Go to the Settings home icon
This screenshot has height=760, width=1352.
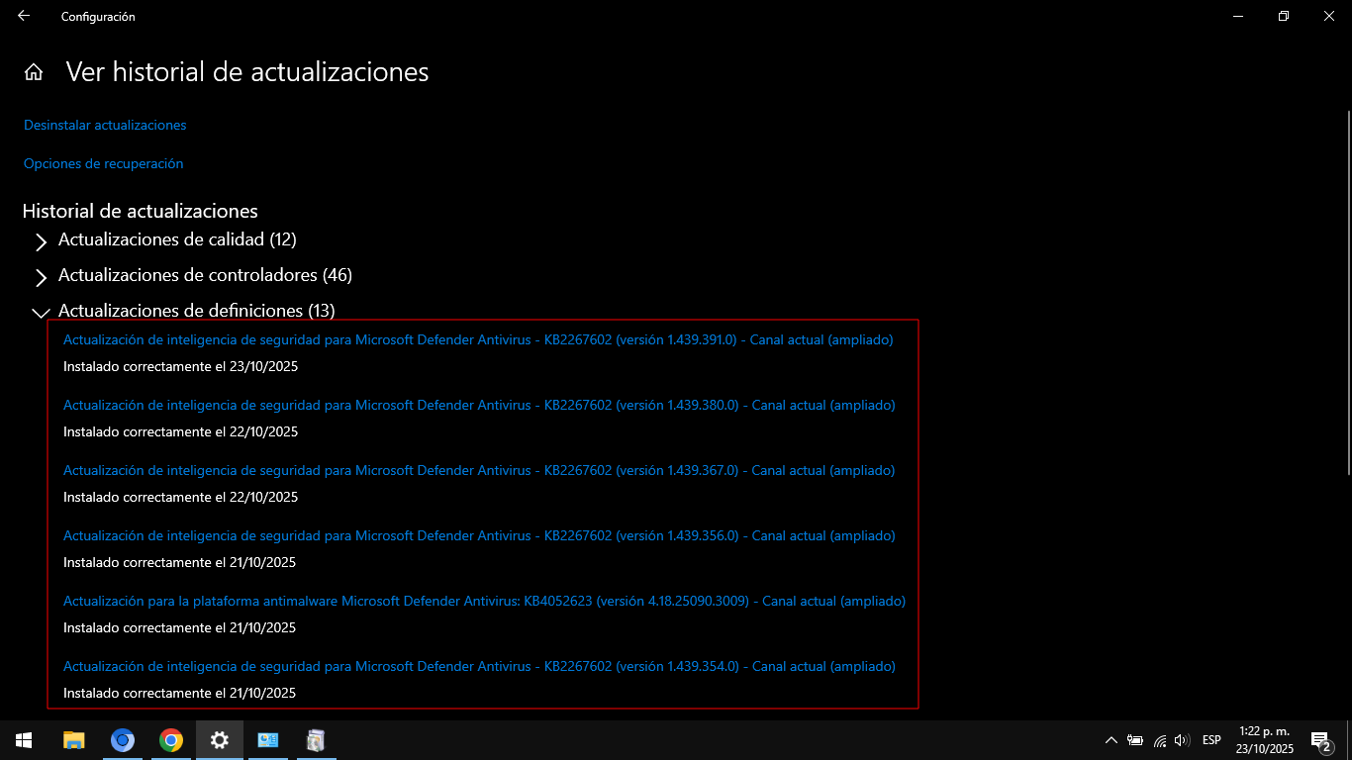coord(34,72)
